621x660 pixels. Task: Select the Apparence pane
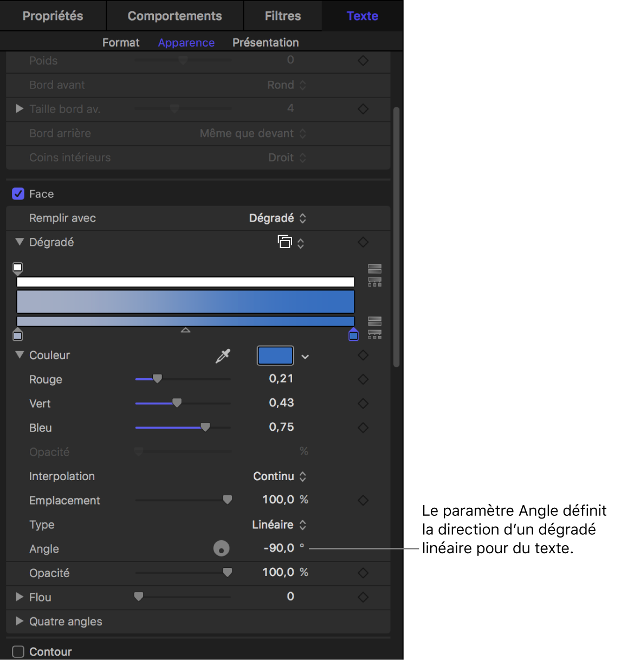click(186, 42)
